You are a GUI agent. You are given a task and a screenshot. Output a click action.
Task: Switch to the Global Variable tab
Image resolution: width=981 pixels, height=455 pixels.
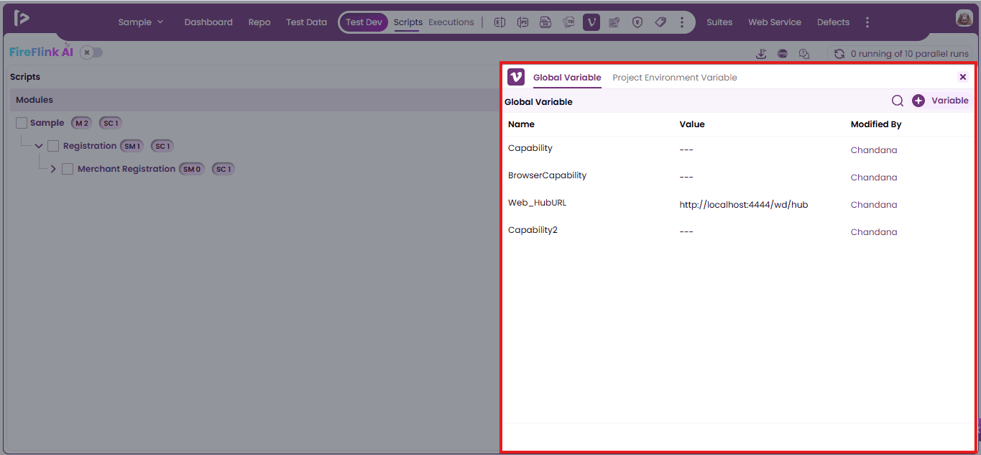point(567,78)
